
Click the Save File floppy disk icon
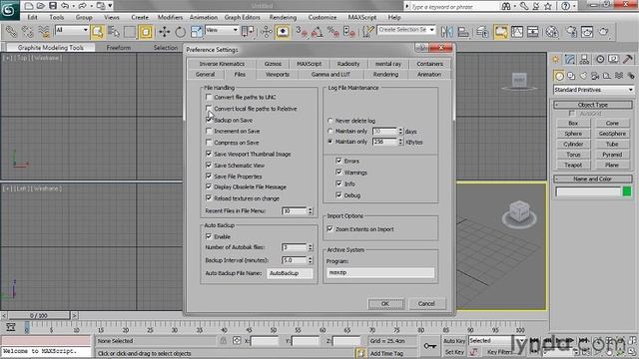(x=53, y=6)
